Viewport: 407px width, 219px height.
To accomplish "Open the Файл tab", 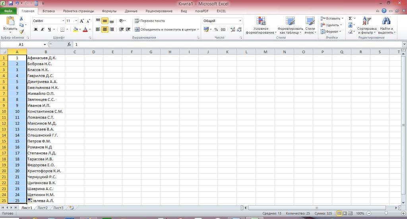I will pyautogui.click(x=8, y=11).
